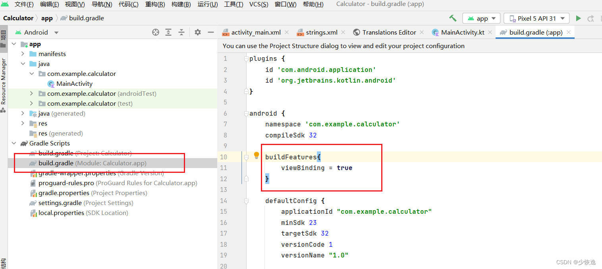Open the app run configuration dropdown
This screenshot has height=269, width=602.
coord(481,18)
